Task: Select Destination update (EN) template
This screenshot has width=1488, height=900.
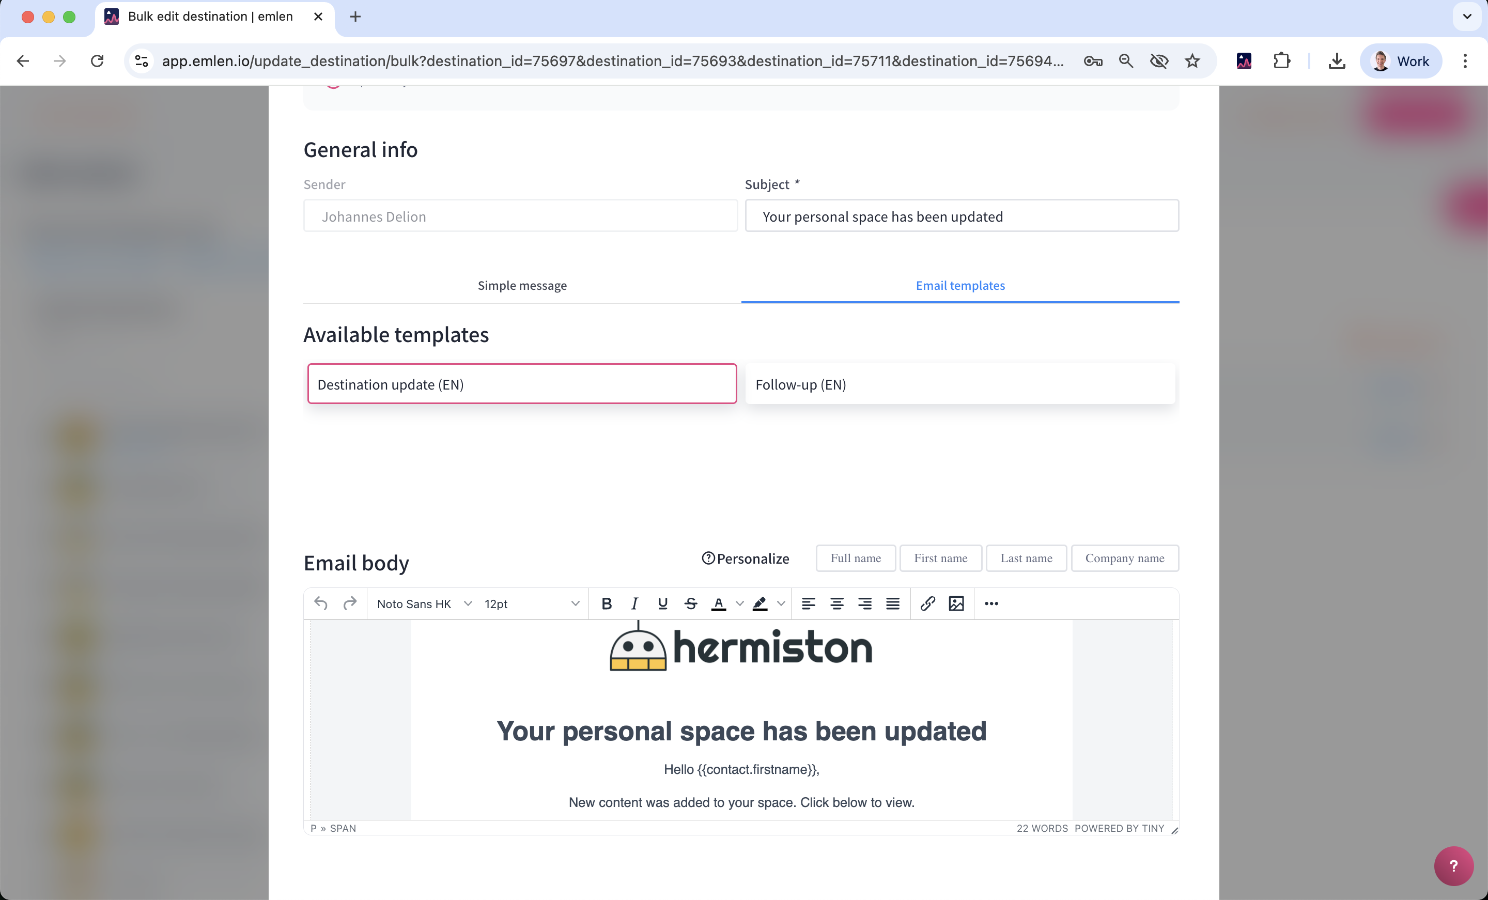Action: 522,384
